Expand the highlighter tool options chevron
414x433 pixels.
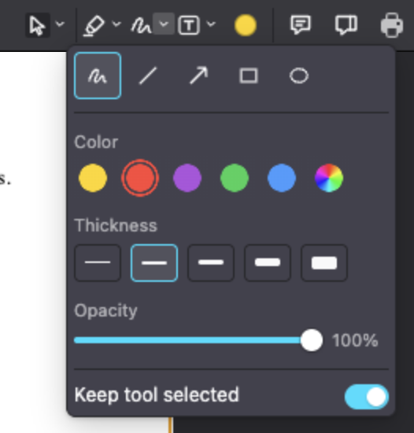(116, 24)
